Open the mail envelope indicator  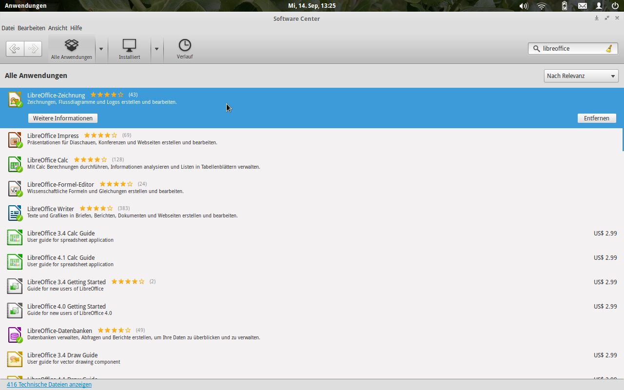583,6
